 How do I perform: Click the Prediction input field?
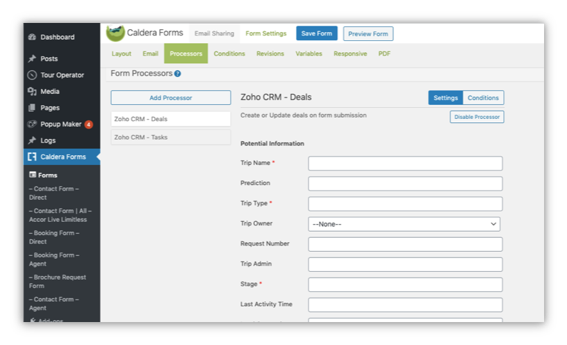(x=405, y=184)
